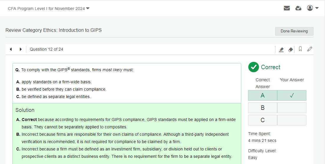Click answer row A in results panel
Screen dimensions: 325x164
[x=262, y=95]
